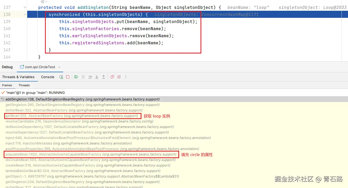
Task: Click the Rerun CircleTest debug icon
Action: point(61,77)
